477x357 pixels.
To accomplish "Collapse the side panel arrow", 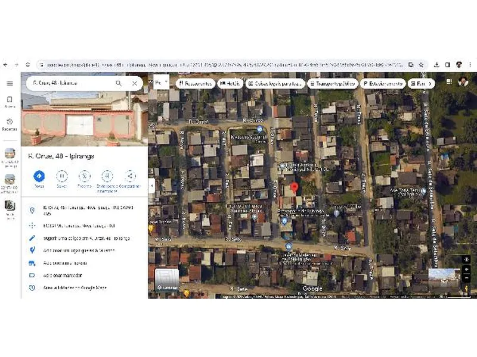I will (x=151, y=186).
